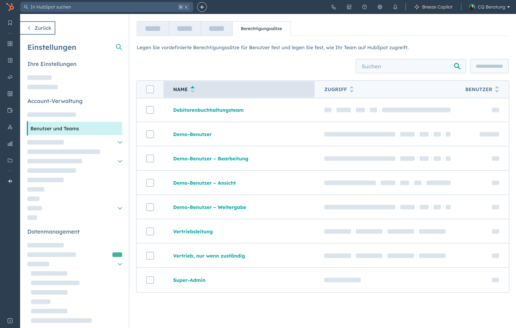Open the Demo-Benutzer – Bearbeitung permission set
This screenshot has width=516, height=328.
coord(211,159)
